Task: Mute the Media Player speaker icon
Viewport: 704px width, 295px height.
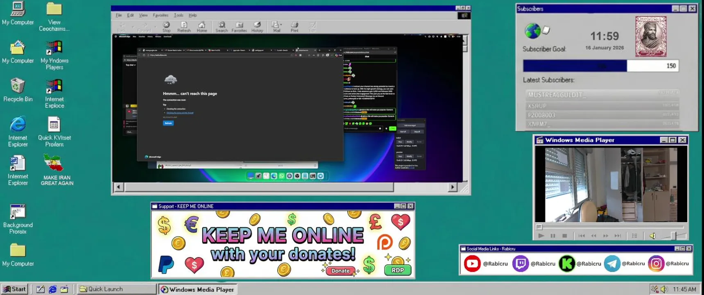Action: coord(652,236)
